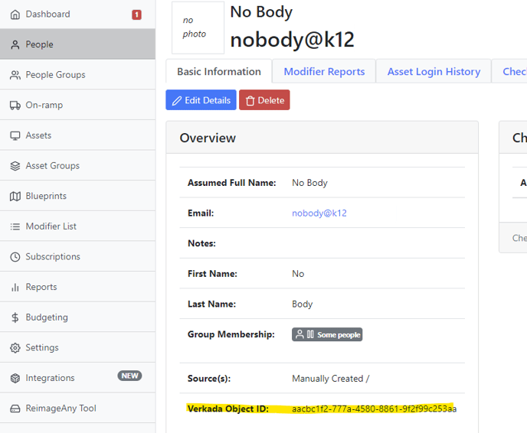Click the no photo profile thumbnail
This screenshot has height=433, width=527.
[198, 28]
